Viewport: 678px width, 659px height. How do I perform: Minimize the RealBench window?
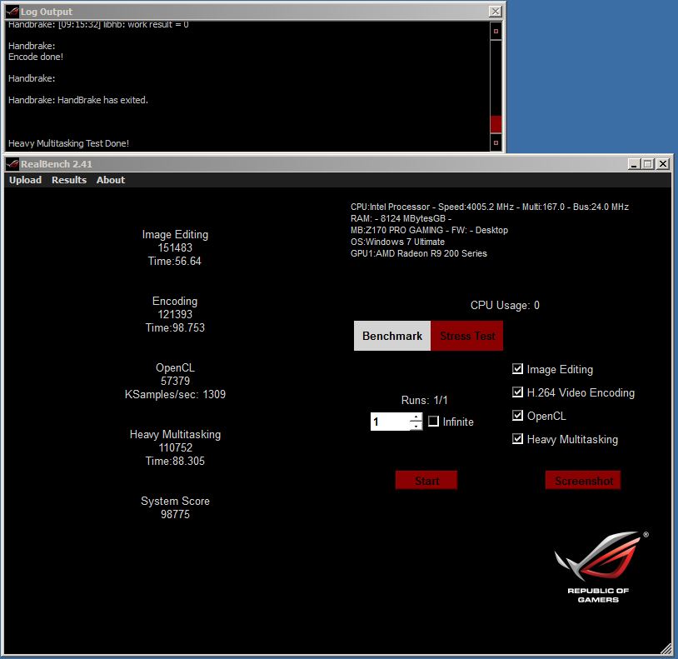[x=635, y=164]
